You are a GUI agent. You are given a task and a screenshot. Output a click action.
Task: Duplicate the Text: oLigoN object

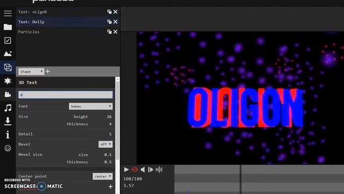click(109, 12)
